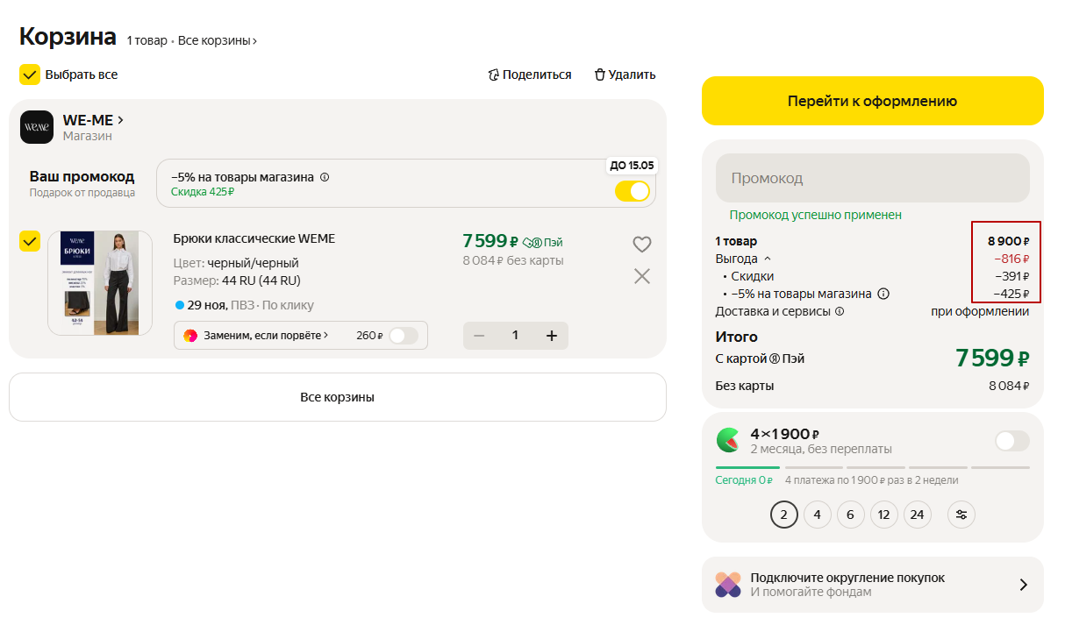
Task: Click the Перейти к оформлению button
Action: click(872, 101)
